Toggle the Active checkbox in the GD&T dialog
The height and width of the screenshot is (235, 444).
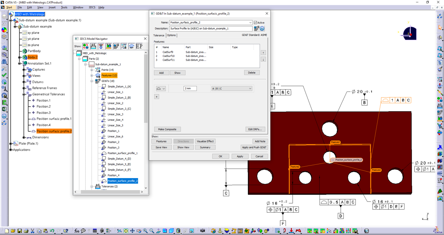point(255,22)
